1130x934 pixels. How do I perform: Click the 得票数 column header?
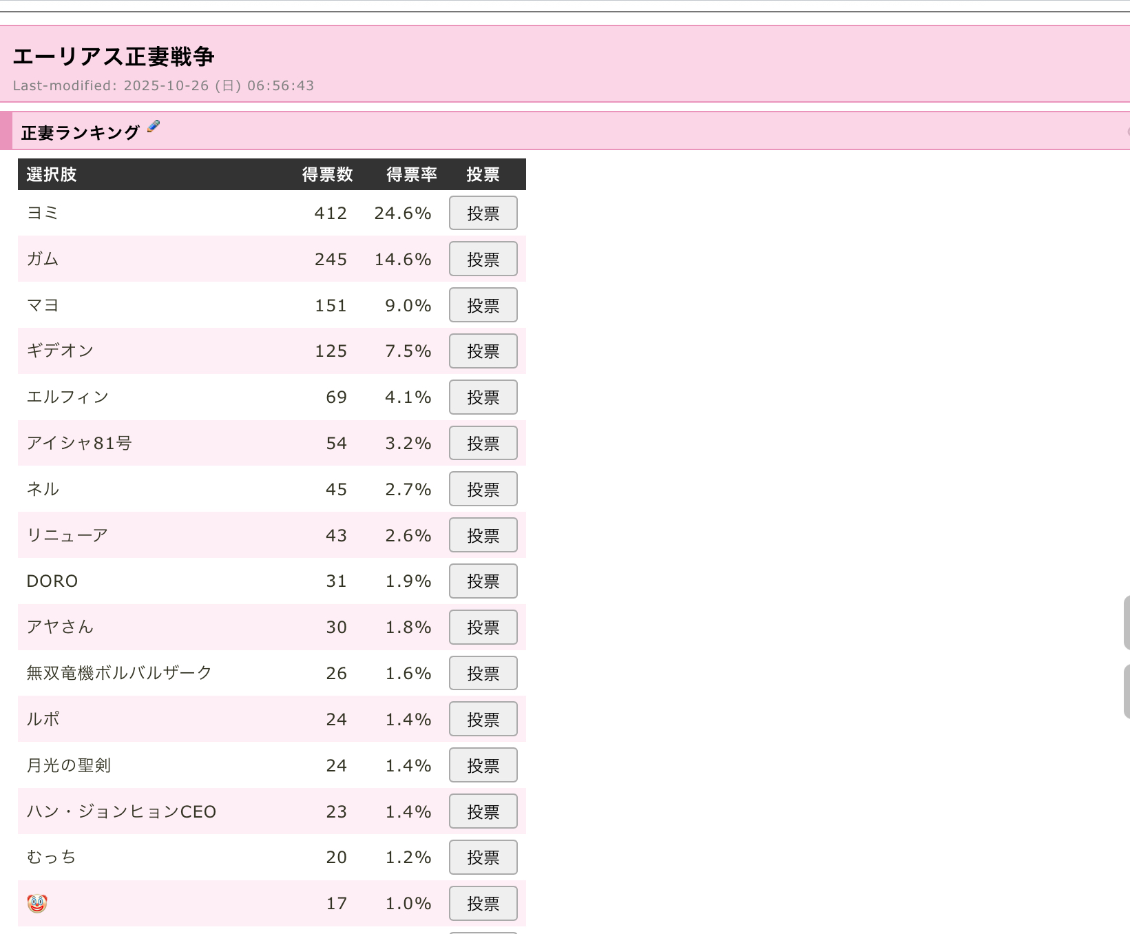[327, 174]
